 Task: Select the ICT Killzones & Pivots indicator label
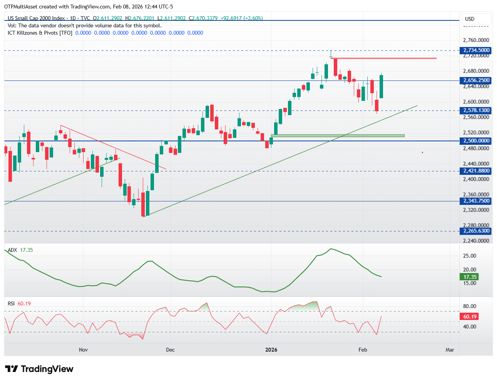[x=40, y=33]
